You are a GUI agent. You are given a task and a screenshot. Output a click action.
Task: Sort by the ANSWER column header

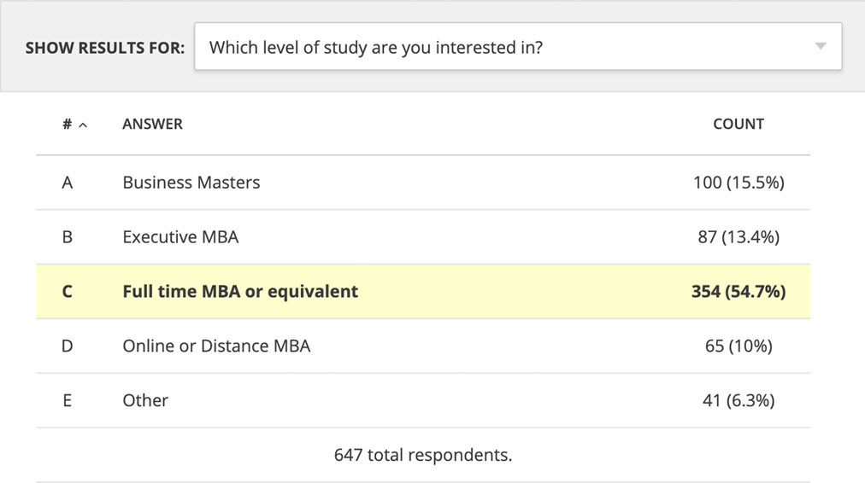pyautogui.click(x=152, y=124)
